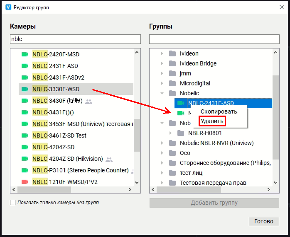This screenshot has height=237, width=290.
Task: Click camera icon of selected NBLC-2431F-ASD group item
Action: pyautogui.click(x=181, y=103)
